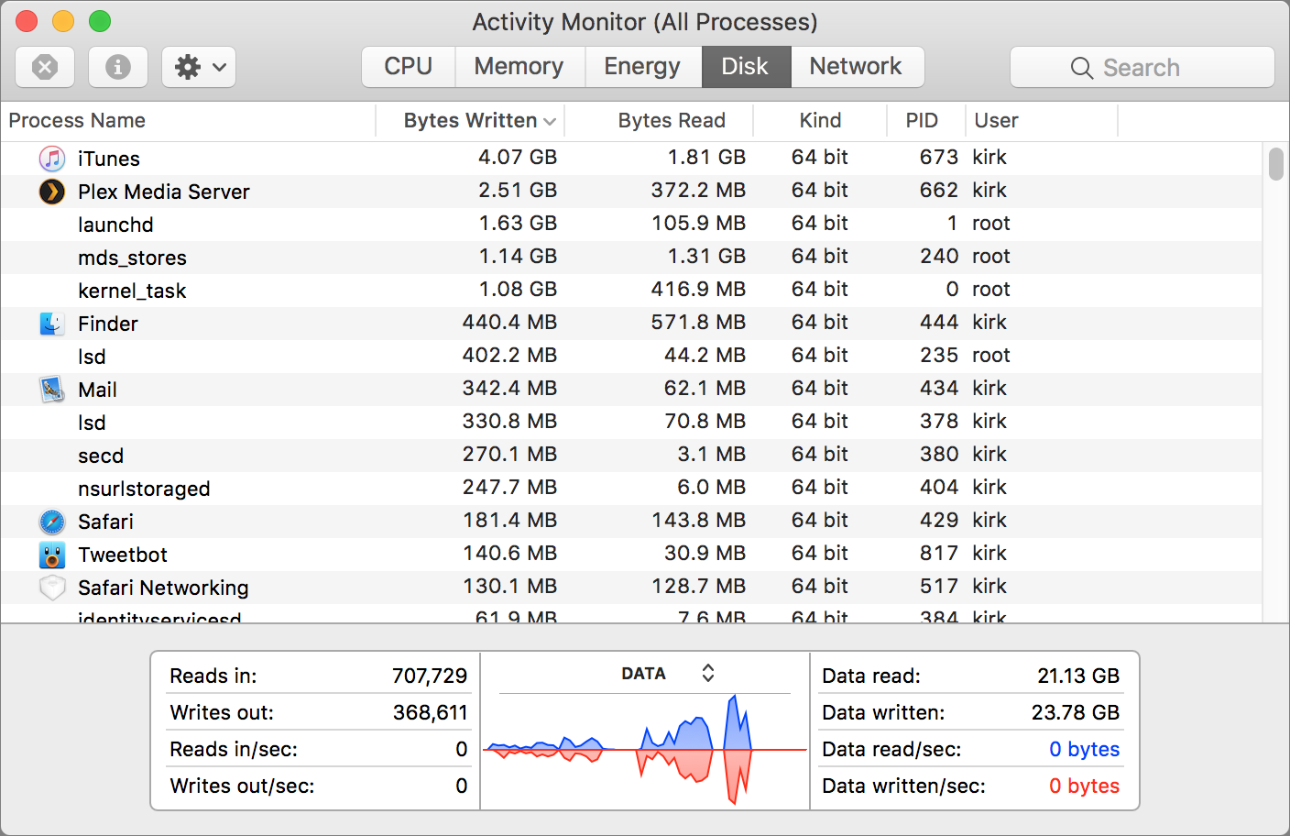The height and width of the screenshot is (836, 1290).
Task: Open process info with the inspect icon
Action: 117,66
